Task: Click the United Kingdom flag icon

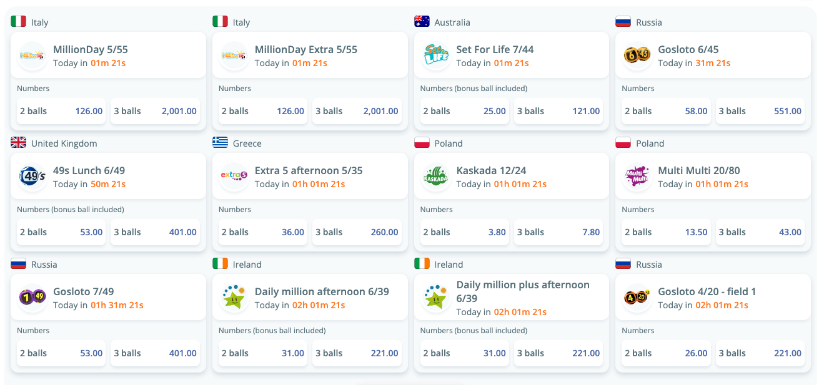Action: click(x=18, y=143)
